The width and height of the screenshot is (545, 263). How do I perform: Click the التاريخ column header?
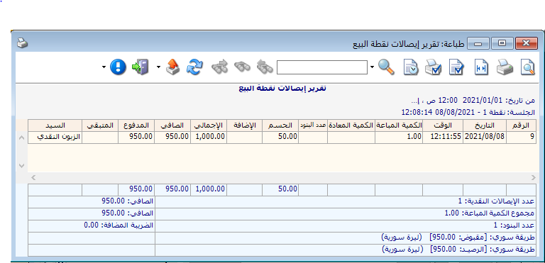[x=485, y=125]
